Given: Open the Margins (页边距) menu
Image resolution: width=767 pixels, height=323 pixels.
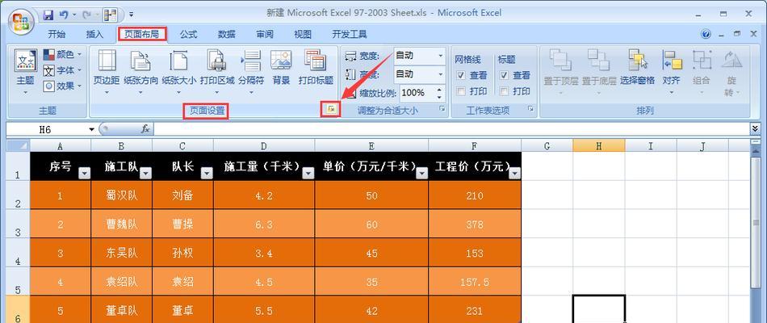Looking at the screenshot, I should [x=107, y=73].
